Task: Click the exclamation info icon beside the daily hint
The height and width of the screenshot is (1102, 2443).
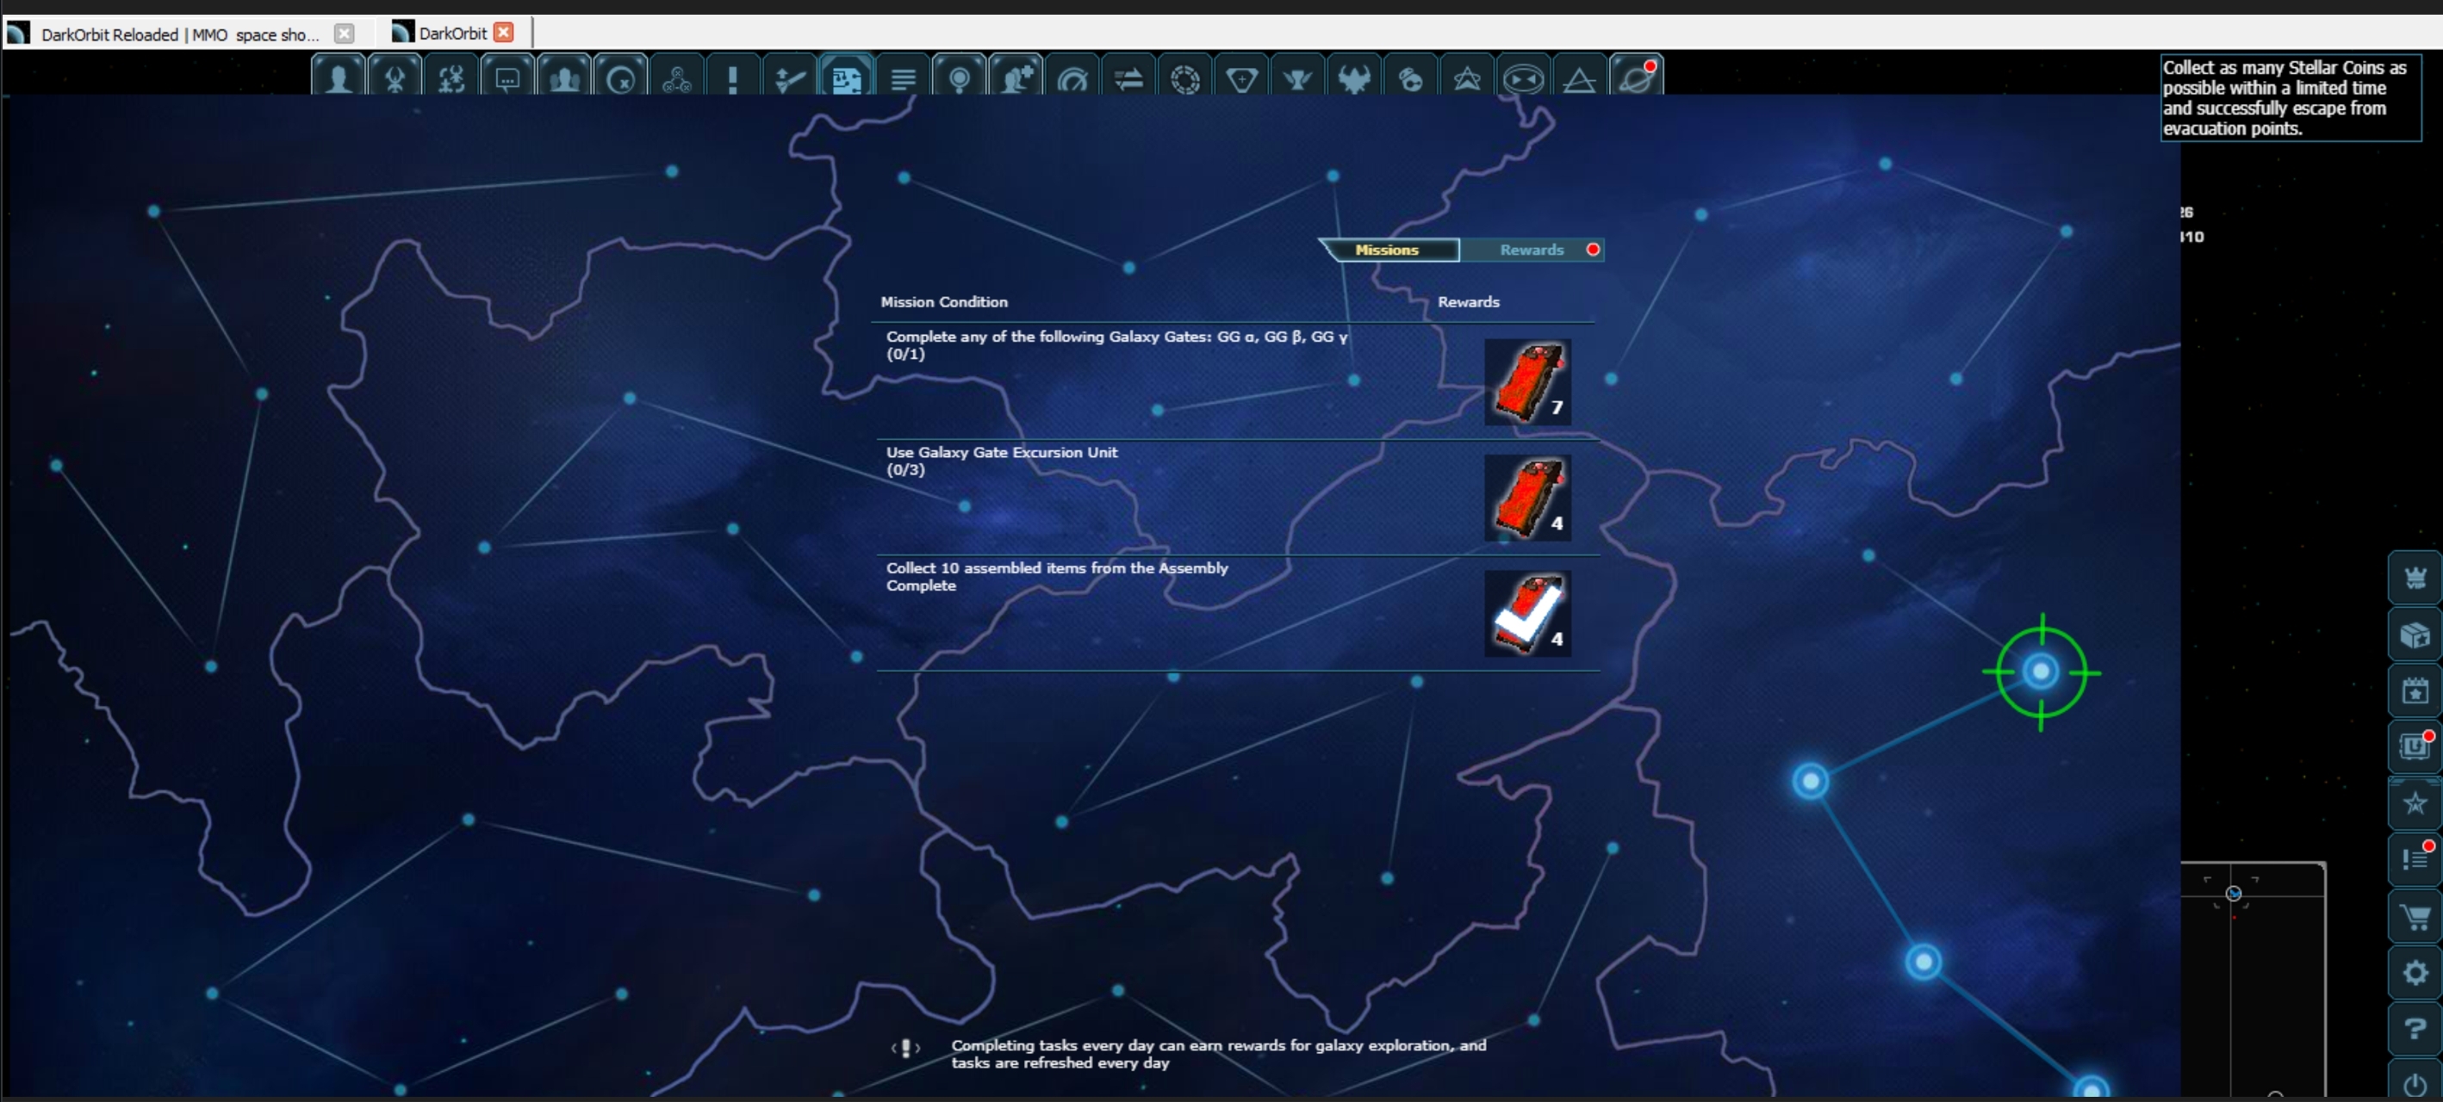Action: tap(905, 1048)
